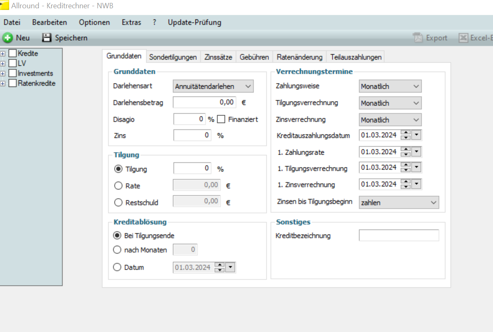Image resolution: width=493 pixels, height=332 pixels.
Task: Open the Update-Prüfung menu
Action: pyautogui.click(x=194, y=22)
